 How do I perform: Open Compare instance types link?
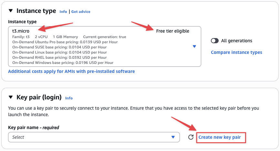pos(236,52)
